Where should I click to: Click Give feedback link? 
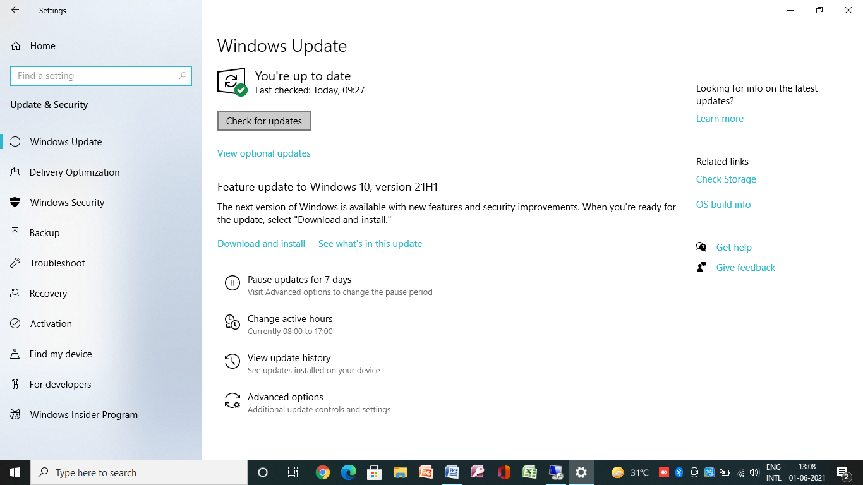coord(745,268)
